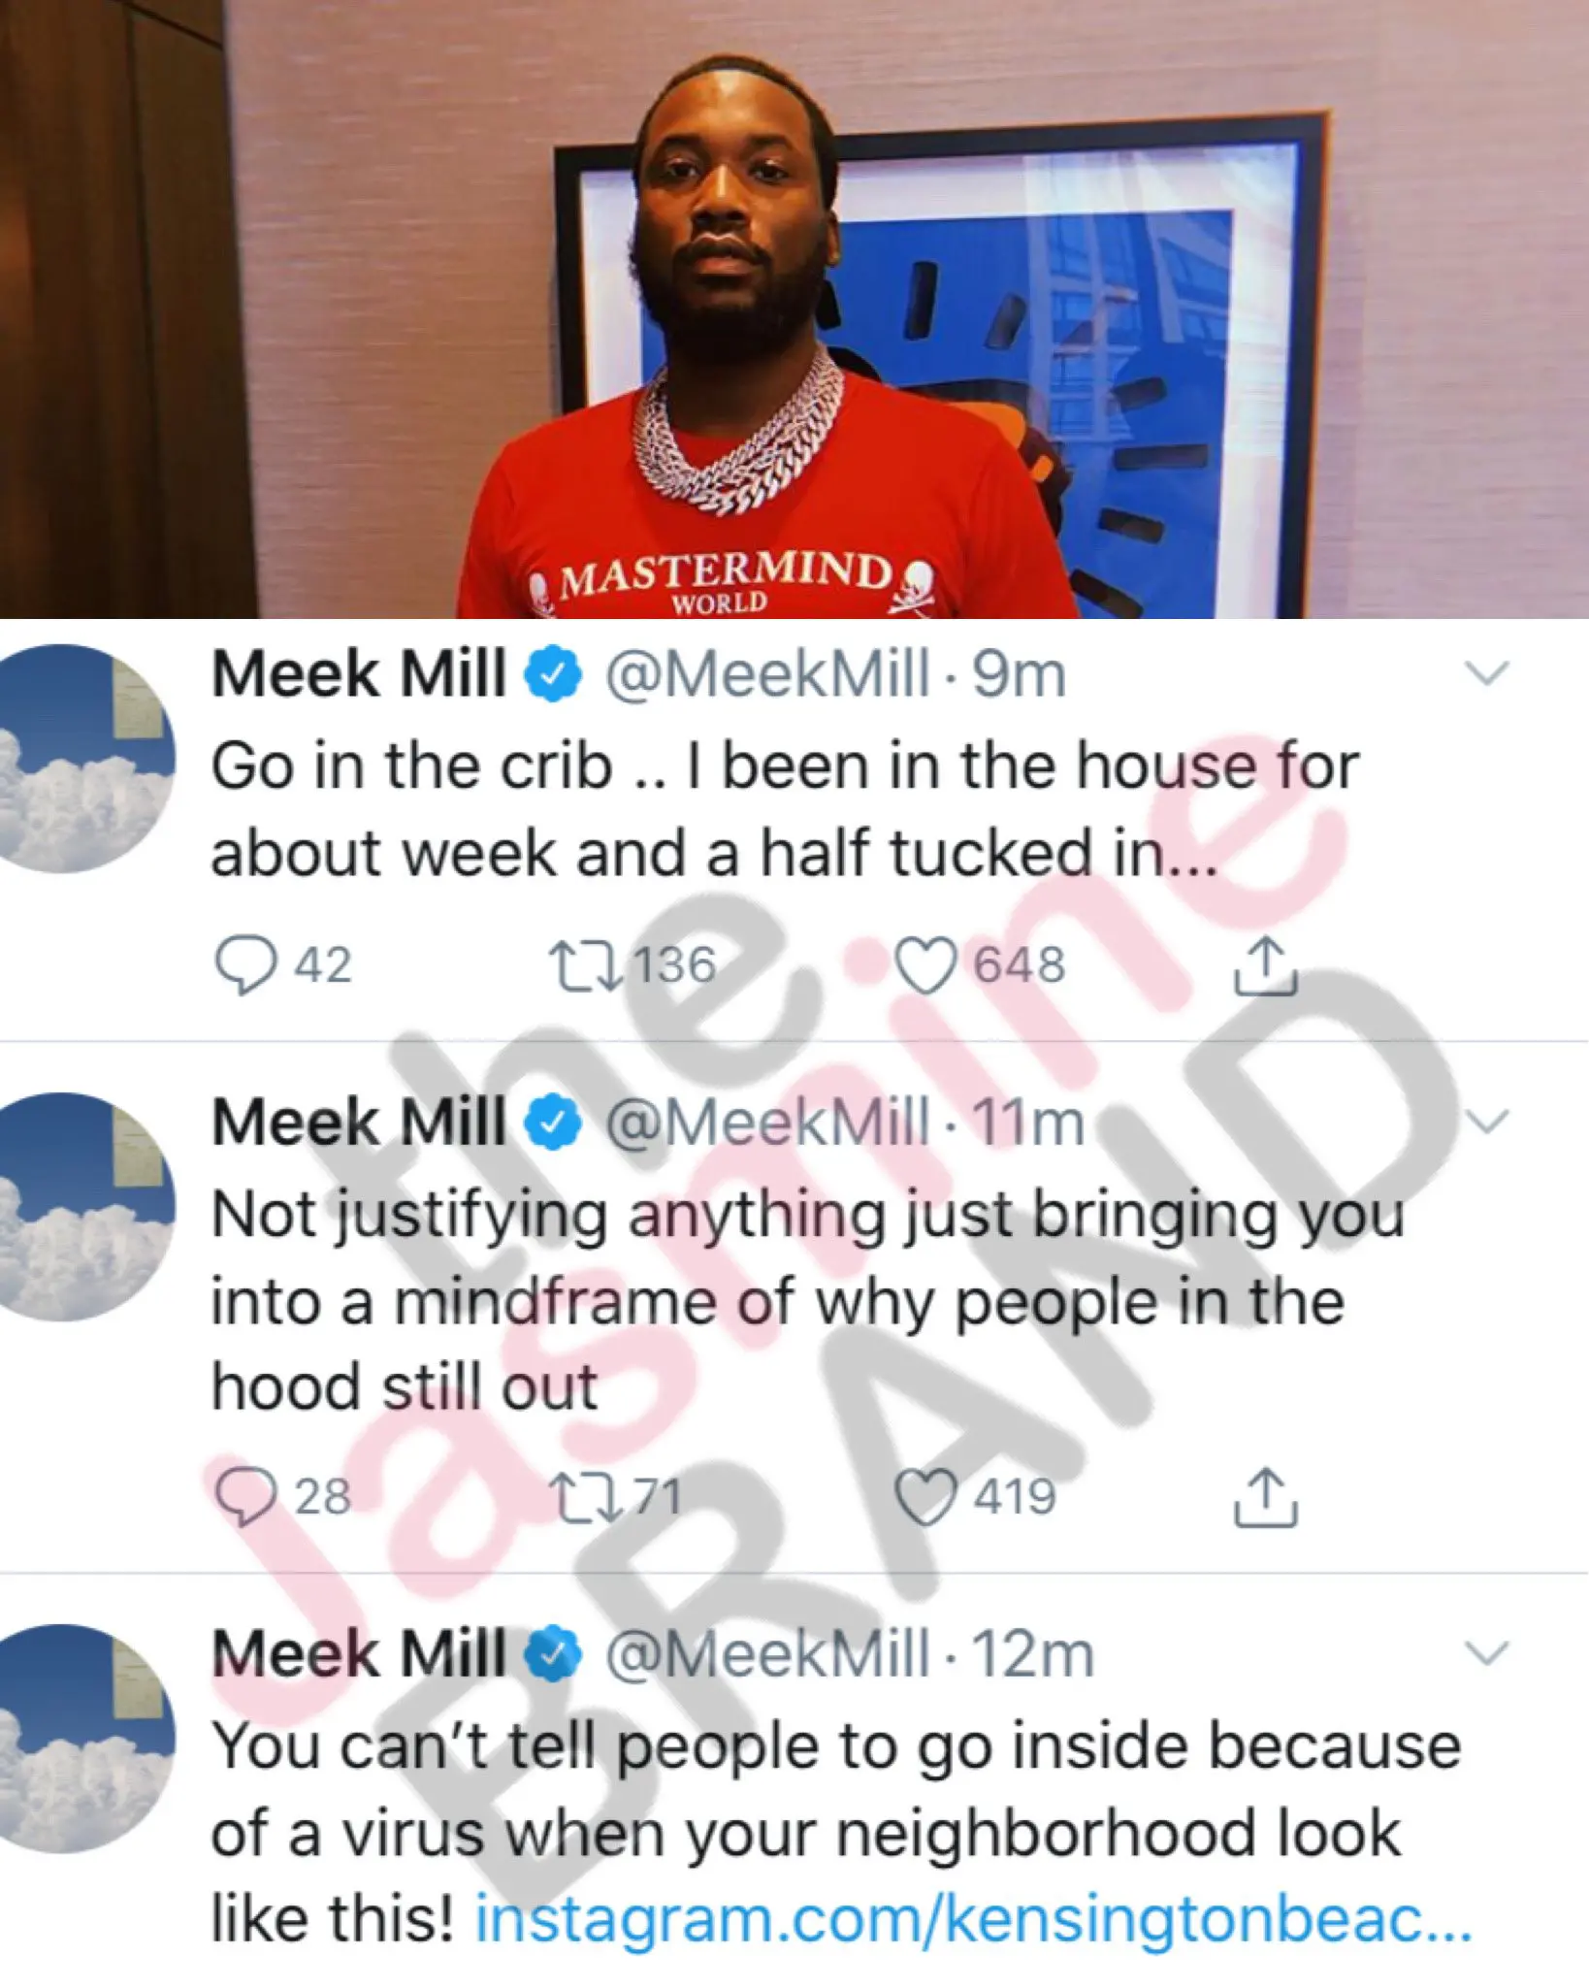Share the 9m 'Go in the crib' tweet

pyautogui.click(x=1265, y=965)
